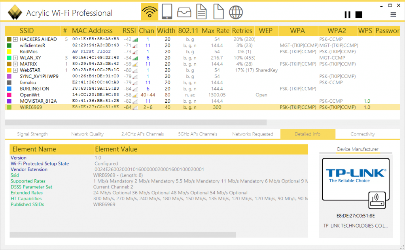Sort by Max Rate column header
This screenshot has width=405, height=250.
click(x=216, y=31)
